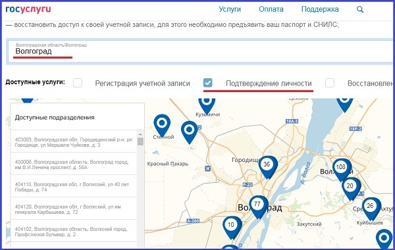Select the map pin numbered 26
The width and height of the screenshot is (395, 250).
pos(371,209)
